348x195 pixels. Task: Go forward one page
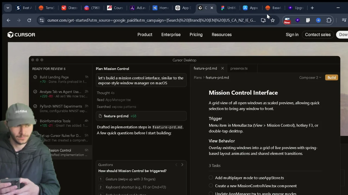[19, 20]
